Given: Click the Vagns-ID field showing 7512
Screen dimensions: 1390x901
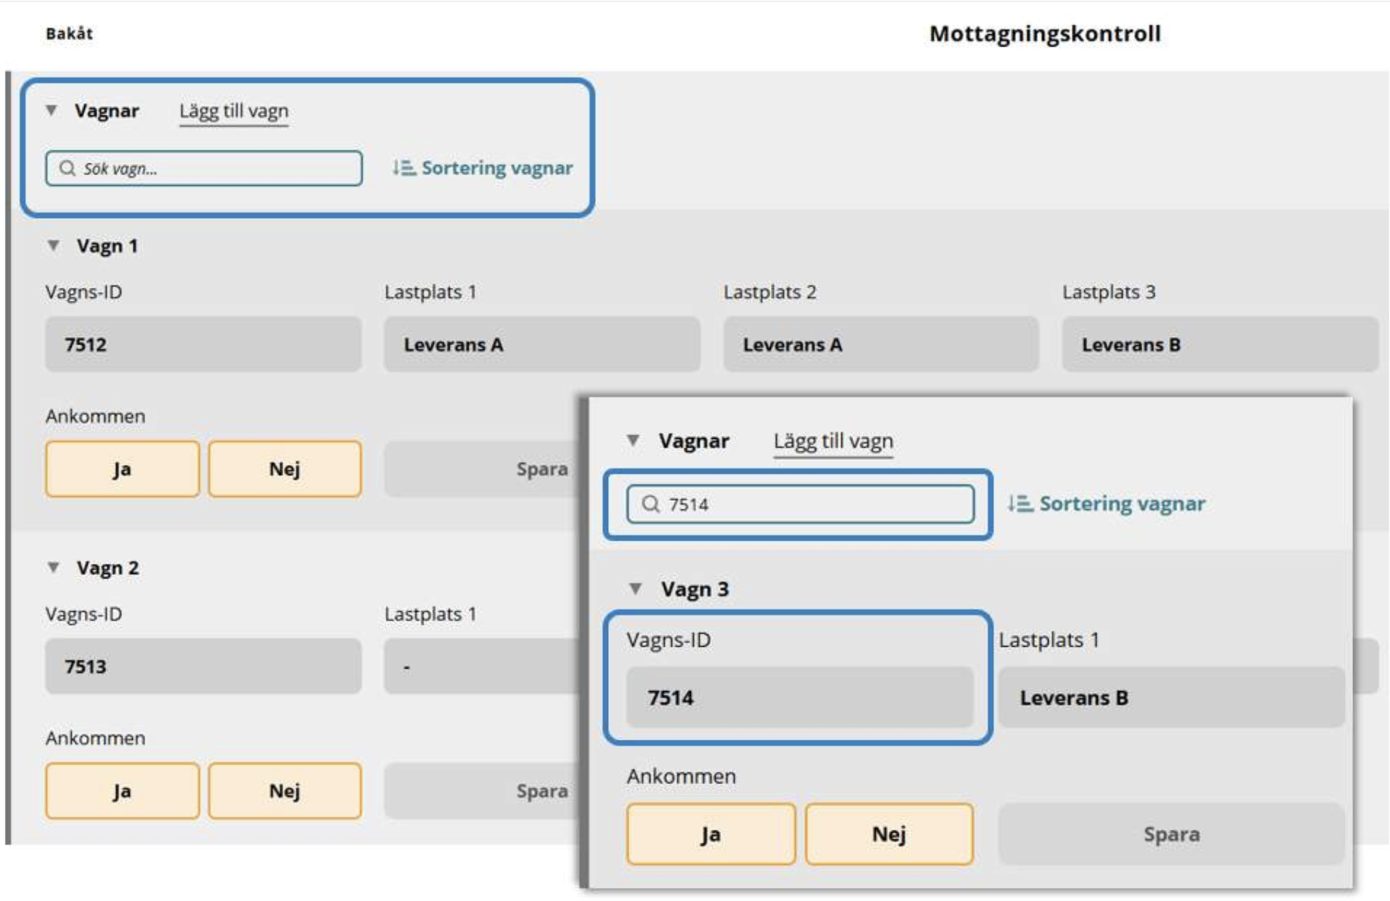Looking at the screenshot, I should click(203, 344).
